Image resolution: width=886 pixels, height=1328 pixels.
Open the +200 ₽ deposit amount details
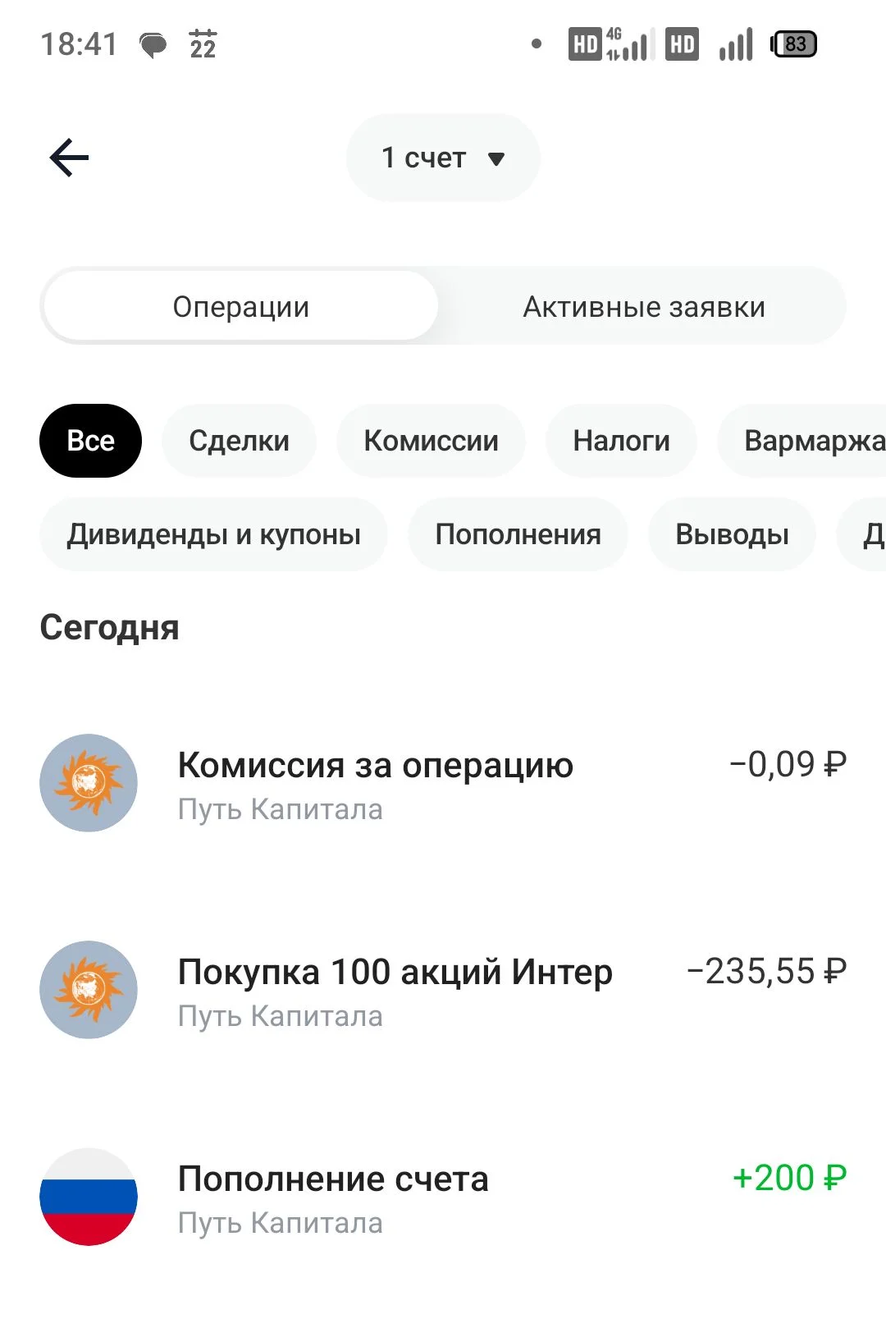click(789, 1178)
